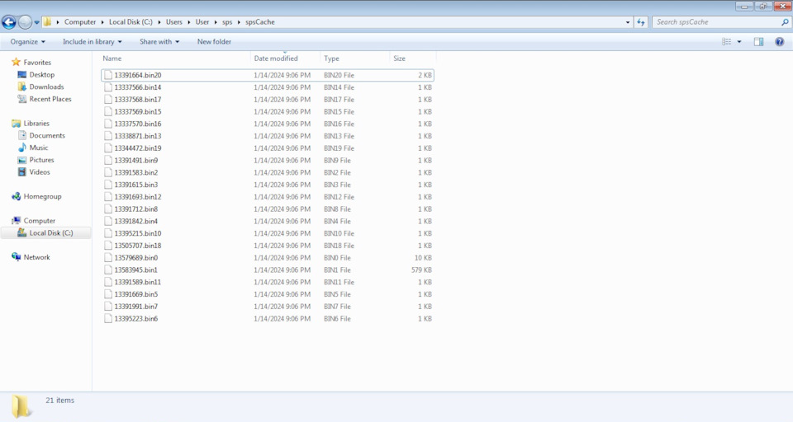Open the Help question mark icon

[779, 41]
